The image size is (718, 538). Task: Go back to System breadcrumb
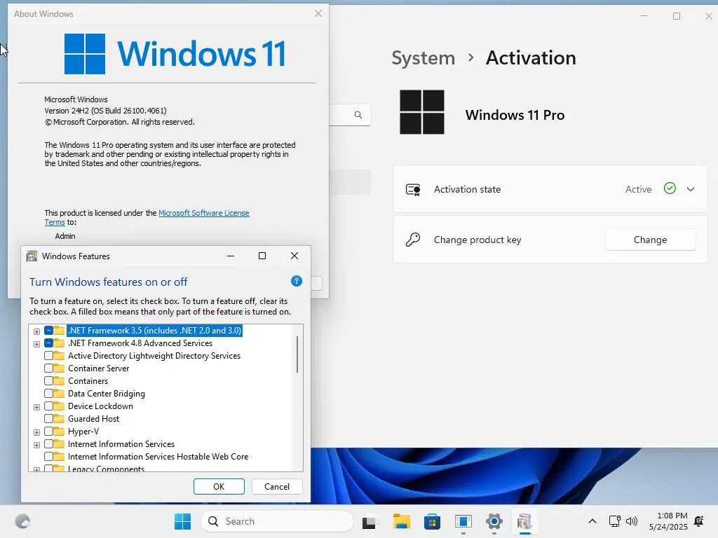point(423,58)
